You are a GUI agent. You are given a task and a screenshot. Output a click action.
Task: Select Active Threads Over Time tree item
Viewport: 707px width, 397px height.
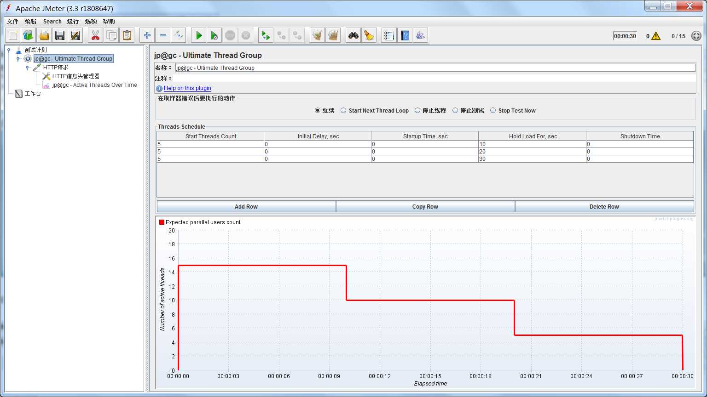tap(94, 85)
